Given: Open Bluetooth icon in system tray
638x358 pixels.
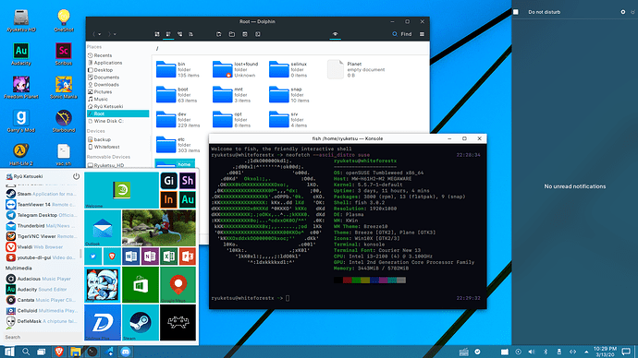Looking at the screenshot, I should tap(546, 352).
